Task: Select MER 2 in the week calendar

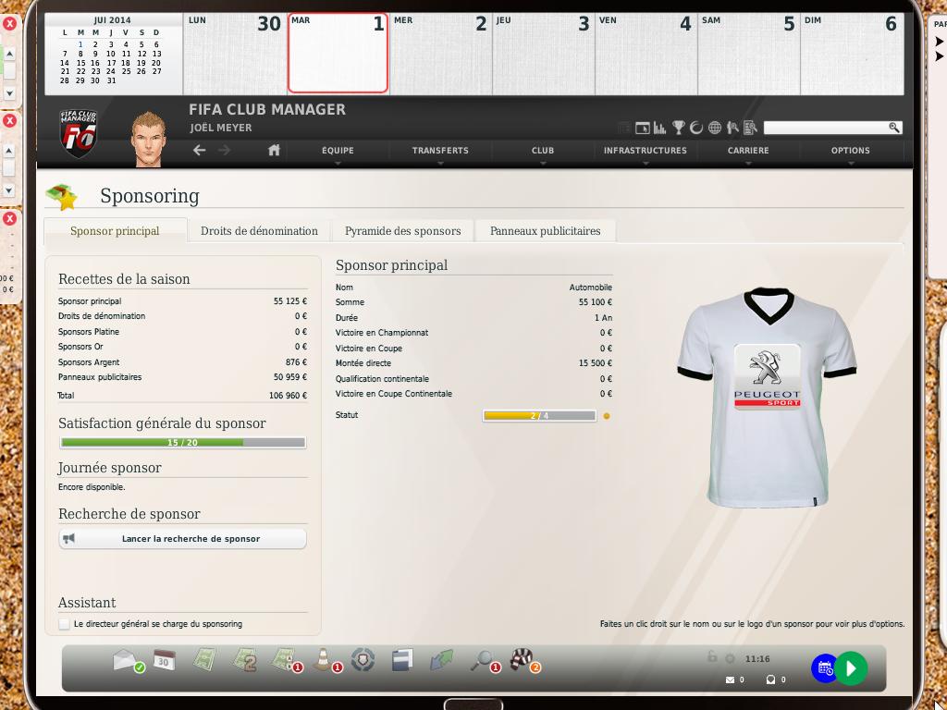Action: tap(440, 53)
